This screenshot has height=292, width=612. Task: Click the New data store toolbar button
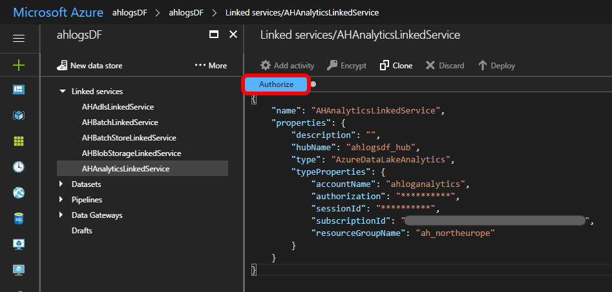(x=89, y=65)
